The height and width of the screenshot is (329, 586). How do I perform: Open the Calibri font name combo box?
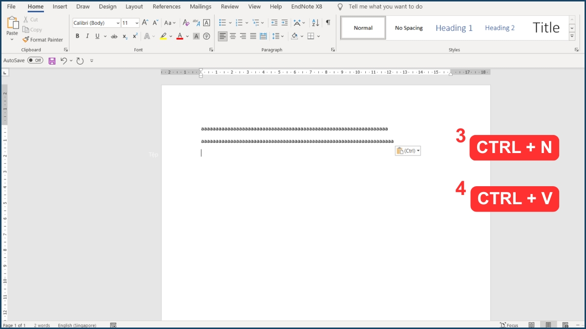tap(96, 22)
